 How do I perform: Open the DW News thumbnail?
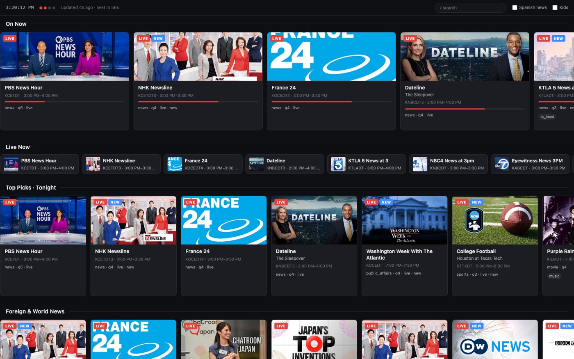tap(495, 339)
